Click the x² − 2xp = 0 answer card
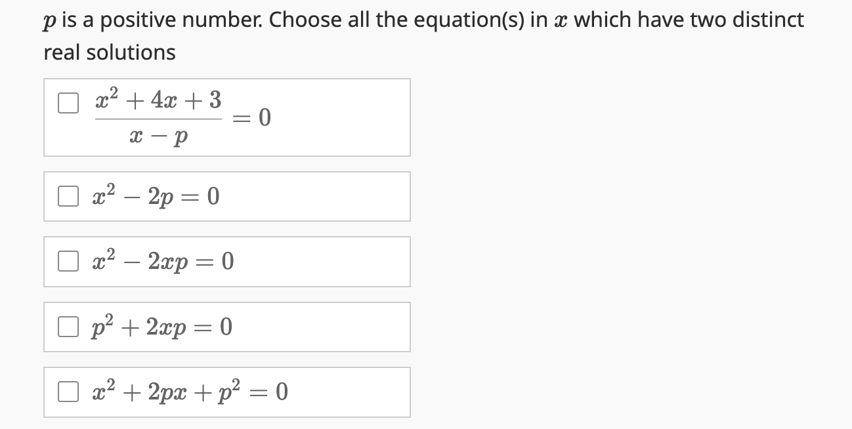 click(226, 261)
